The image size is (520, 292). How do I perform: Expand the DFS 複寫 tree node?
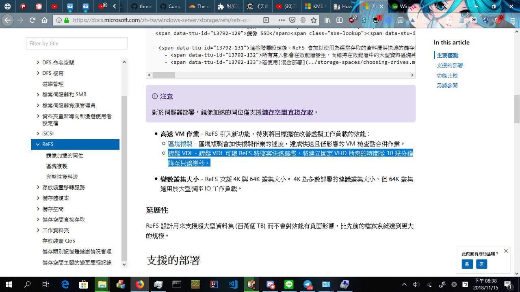click(38, 73)
